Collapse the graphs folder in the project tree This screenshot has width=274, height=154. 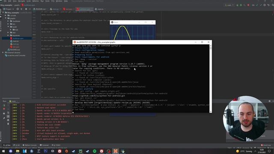6,18
